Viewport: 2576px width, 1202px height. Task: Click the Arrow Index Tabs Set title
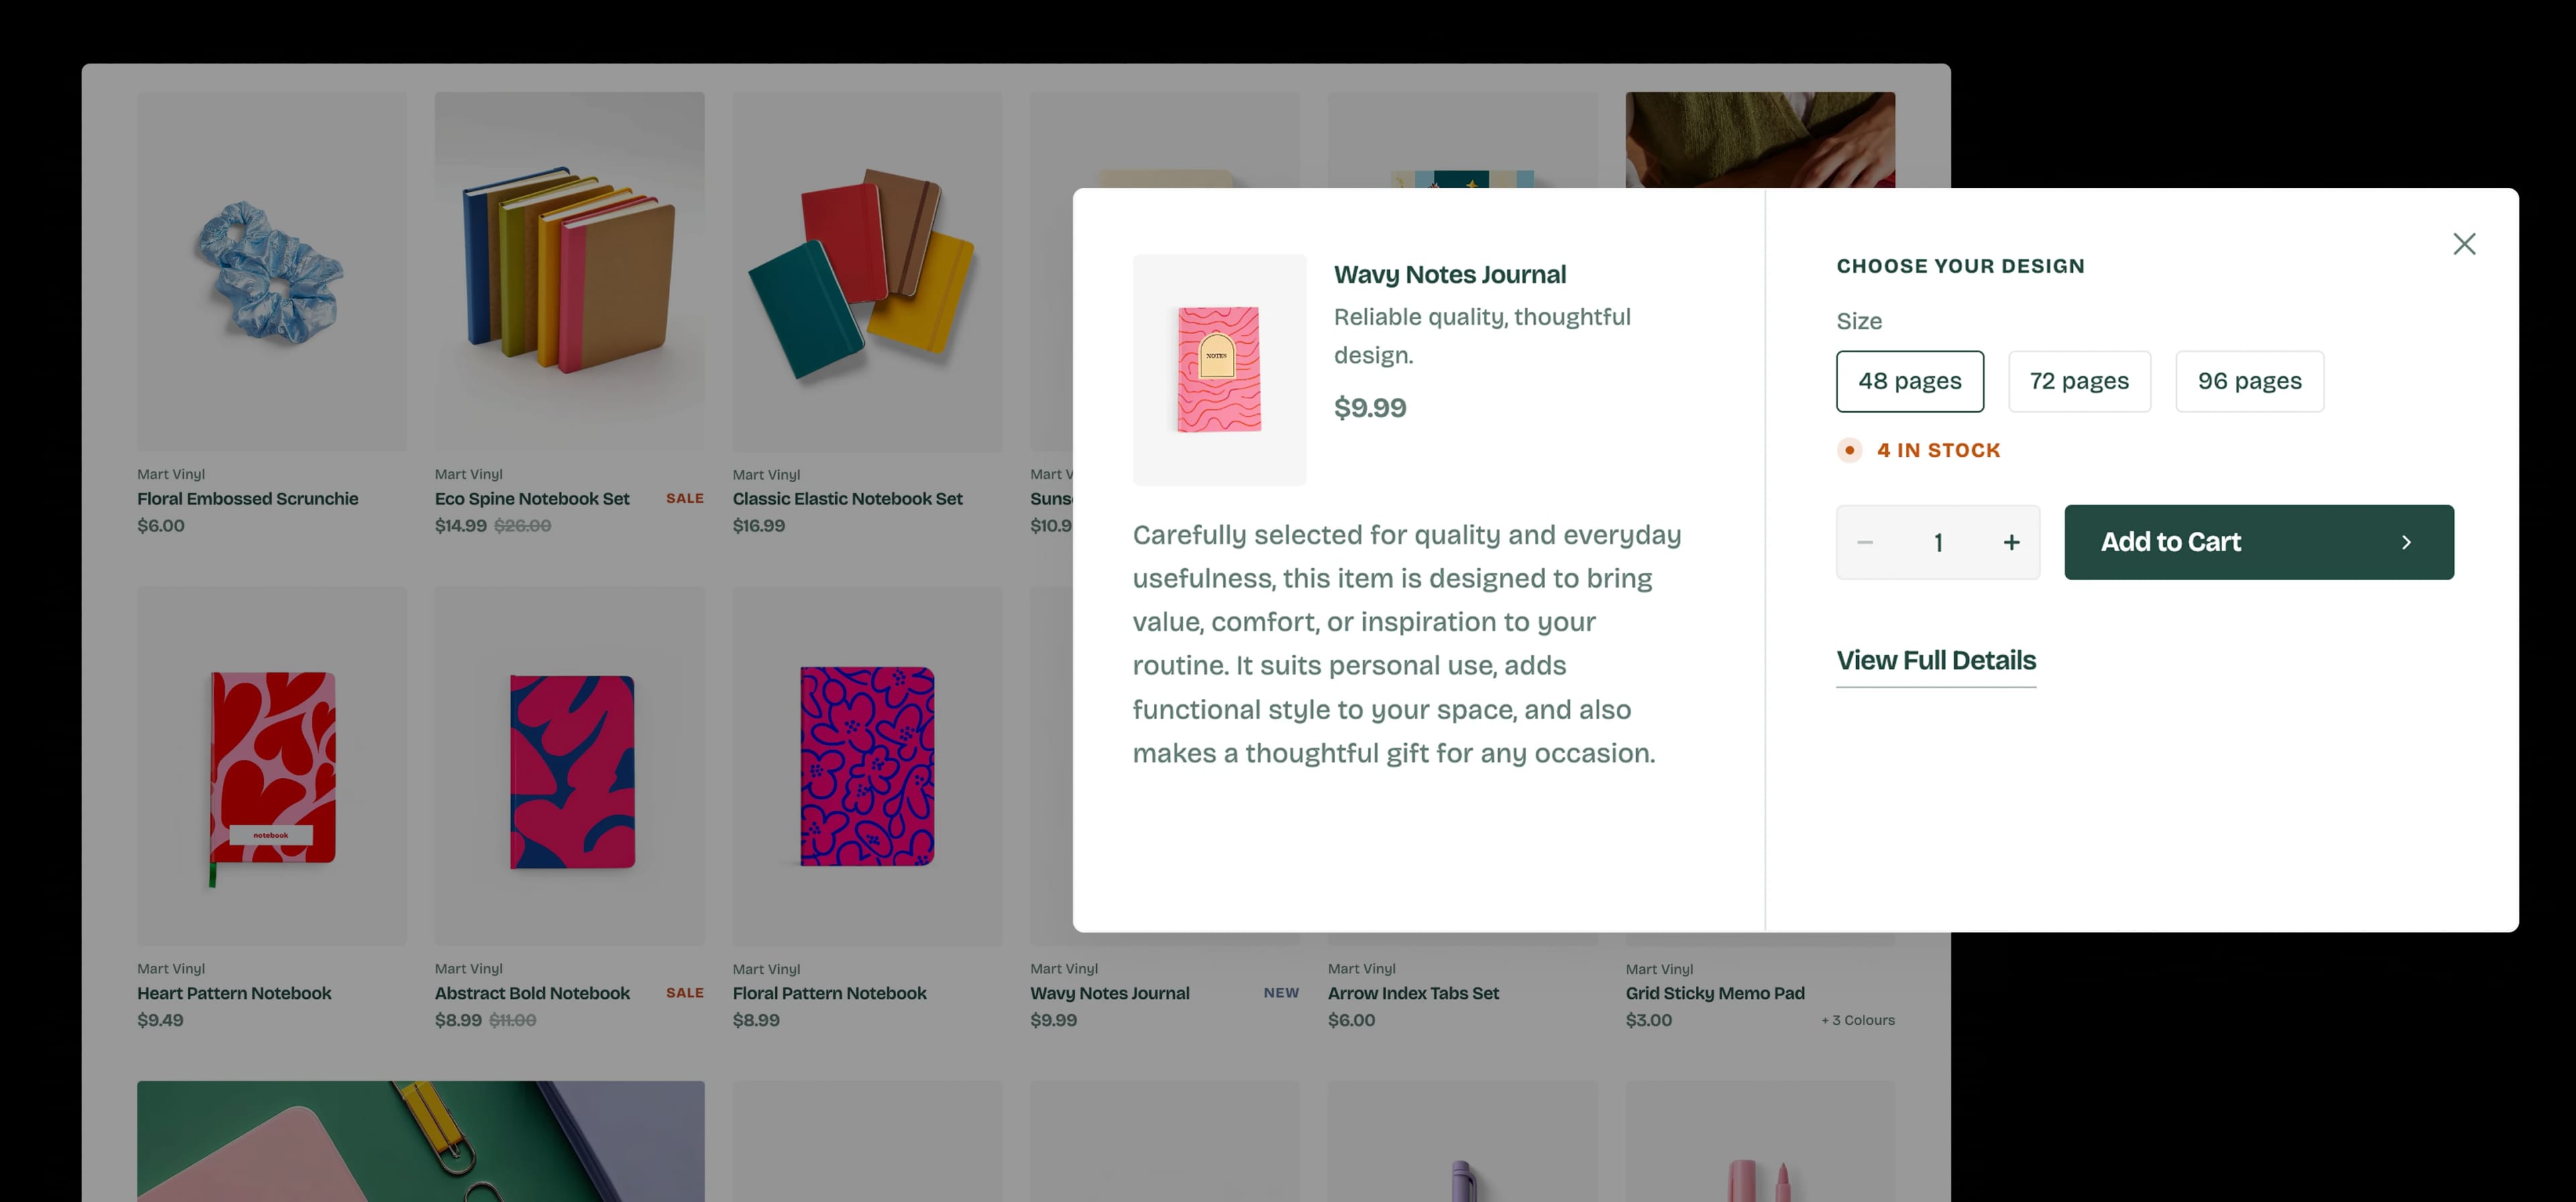[1412, 993]
